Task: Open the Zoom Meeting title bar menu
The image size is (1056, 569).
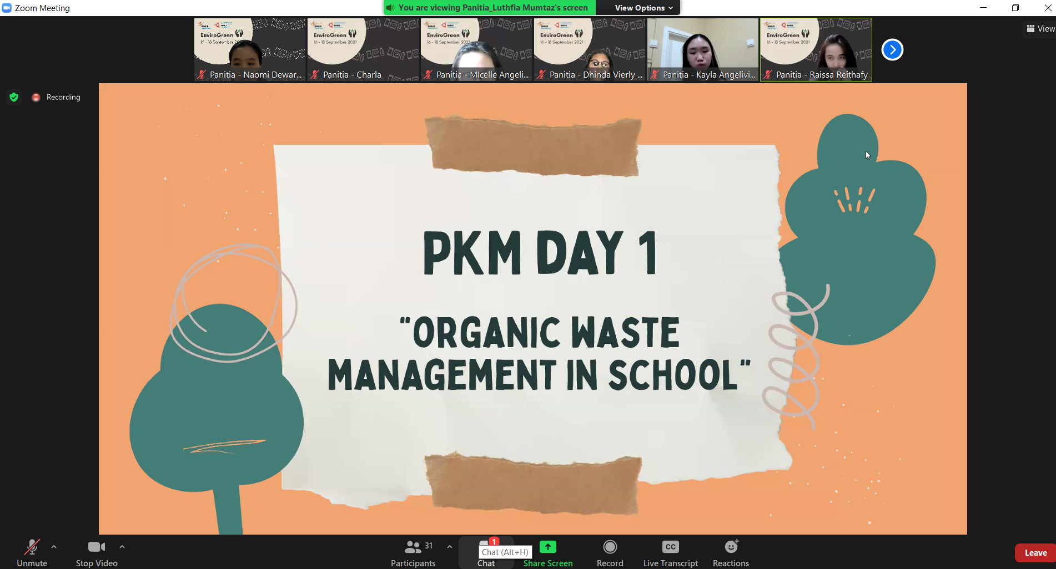Action: click(x=7, y=8)
